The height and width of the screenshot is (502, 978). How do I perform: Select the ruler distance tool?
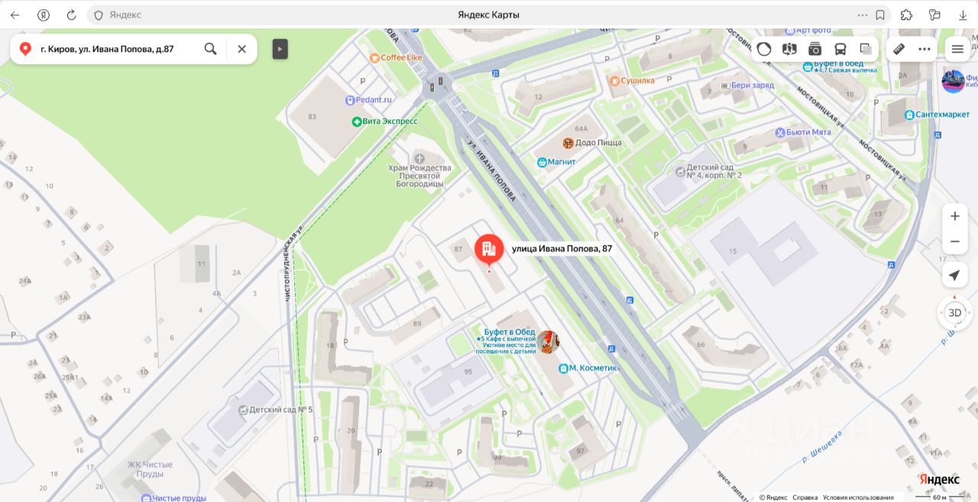899,49
